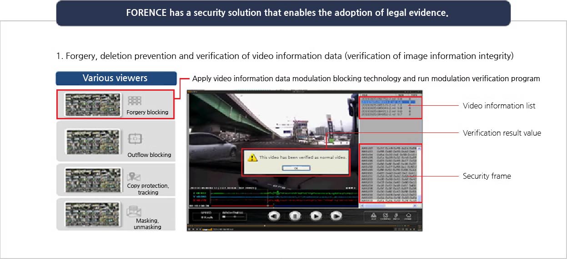Click the alarm siren icon in player toolbar
Image resolution: width=567 pixels, height=259 pixels.
[x=373, y=216]
